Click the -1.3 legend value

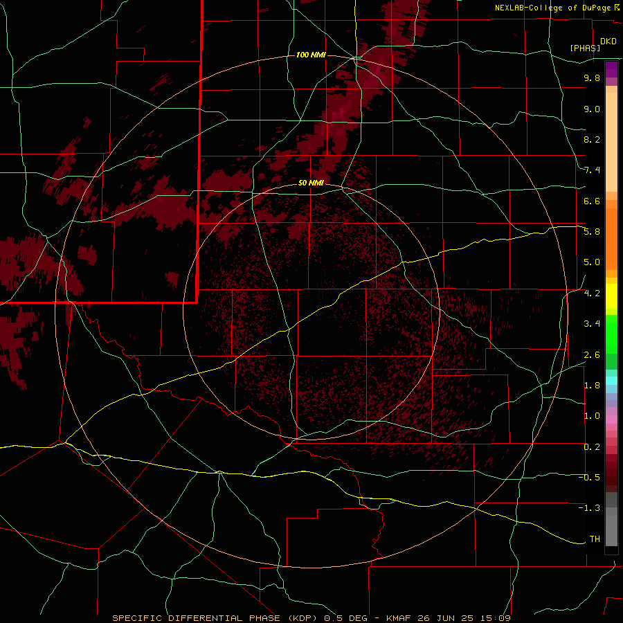click(589, 508)
